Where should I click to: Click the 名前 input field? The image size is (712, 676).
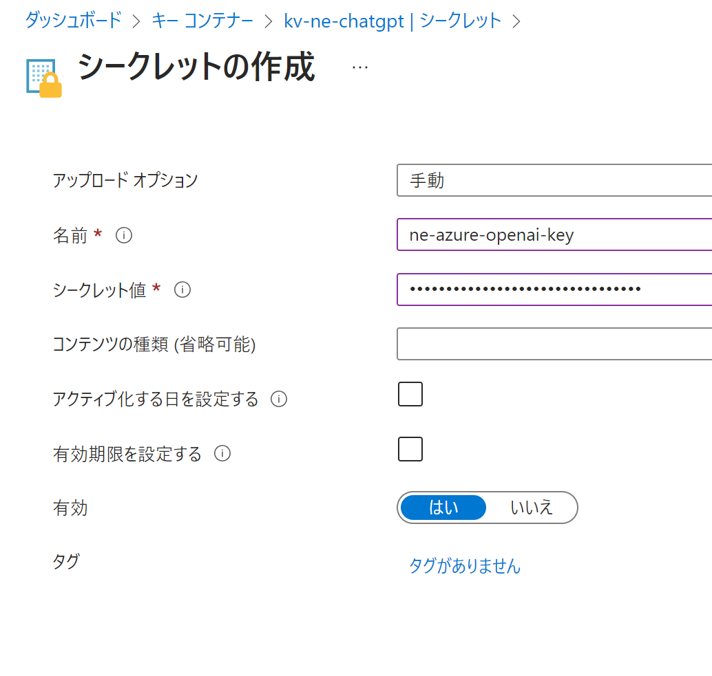point(554,235)
